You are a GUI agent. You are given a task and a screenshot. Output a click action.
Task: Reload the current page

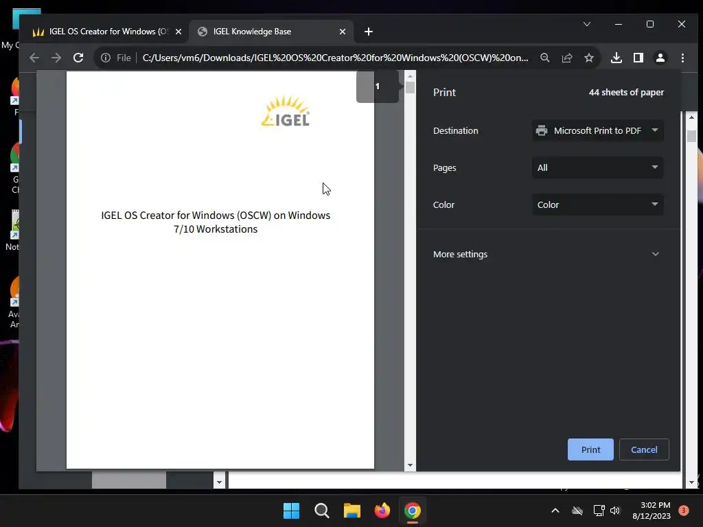tap(78, 58)
